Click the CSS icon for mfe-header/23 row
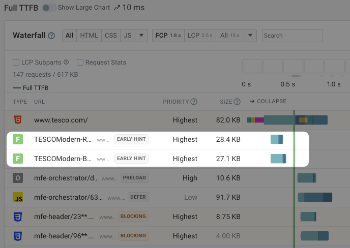The width and height of the screenshot is (350, 248). pyautogui.click(x=18, y=216)
